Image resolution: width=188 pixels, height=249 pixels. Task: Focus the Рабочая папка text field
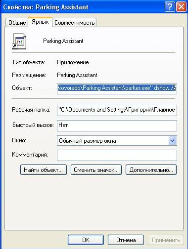[x=117, y=110]
